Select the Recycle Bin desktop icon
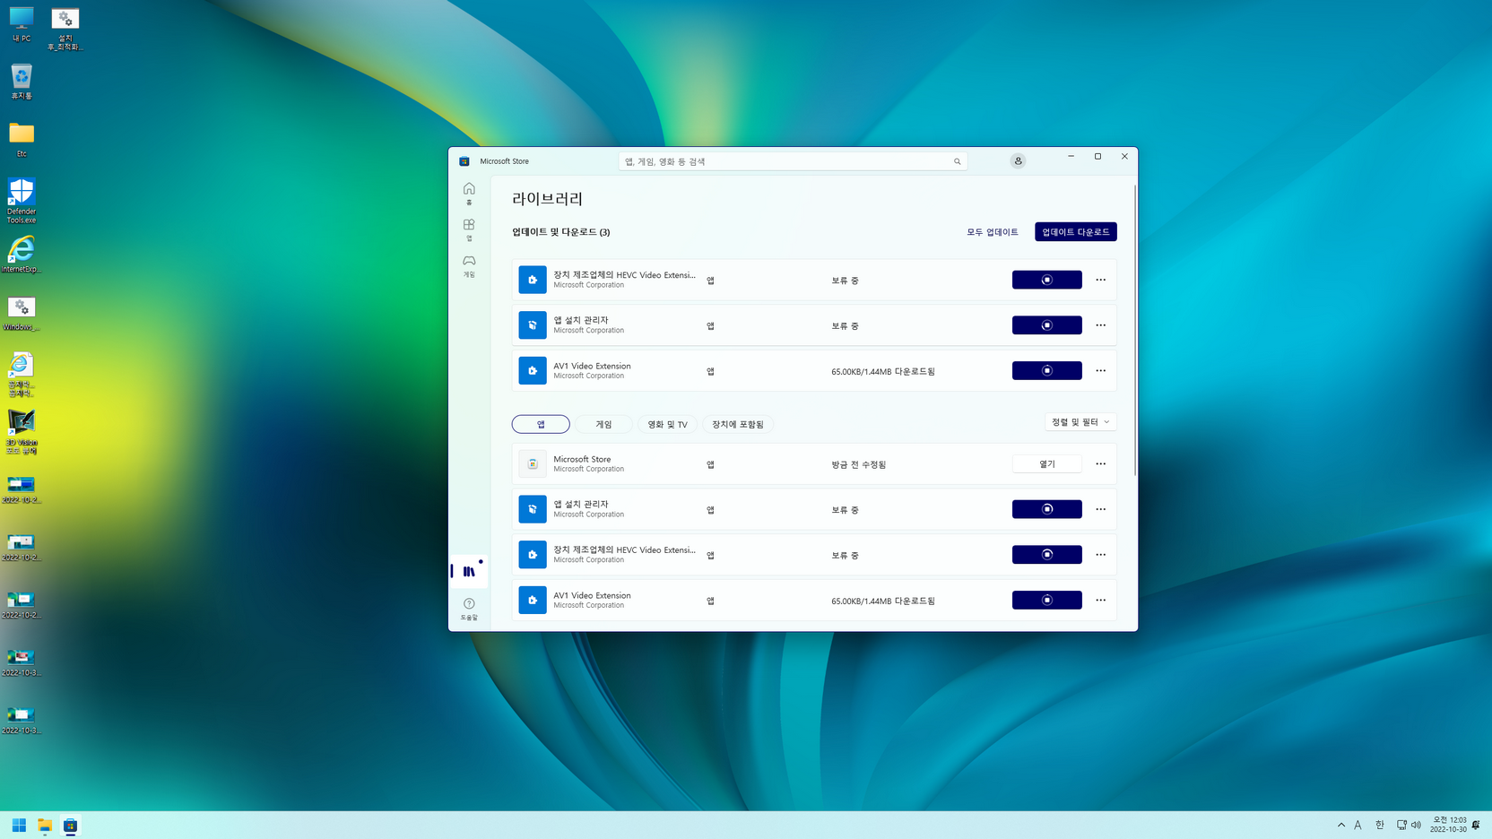 [x=22, y=82]
